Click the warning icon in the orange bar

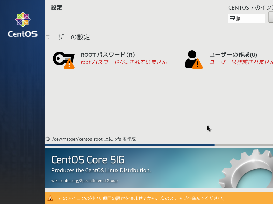pyautogui.click(x=50, y=198)
